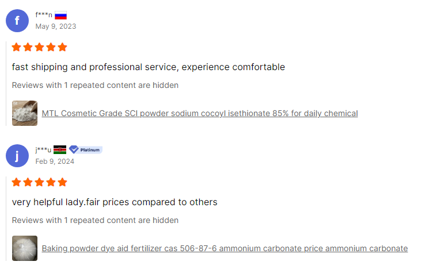The width and height of the screenshot is (433, 273).
Task: Open the ammonium carbonate baking powder link
Action: 225,248
